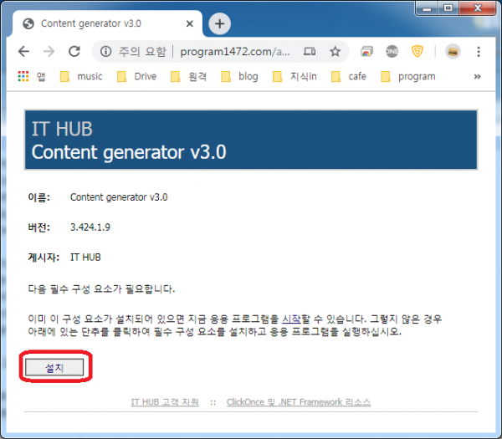Image resolution: width=502 pixels, height=439 pixels.
Task: Open ClickOnce 및 .NET Framework 리소스 link
Action: point(298,402)
